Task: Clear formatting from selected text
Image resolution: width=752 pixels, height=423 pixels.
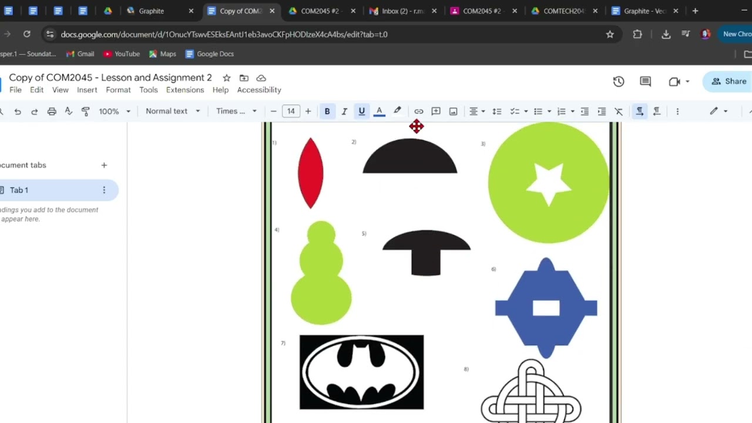Action: [619, 111]
